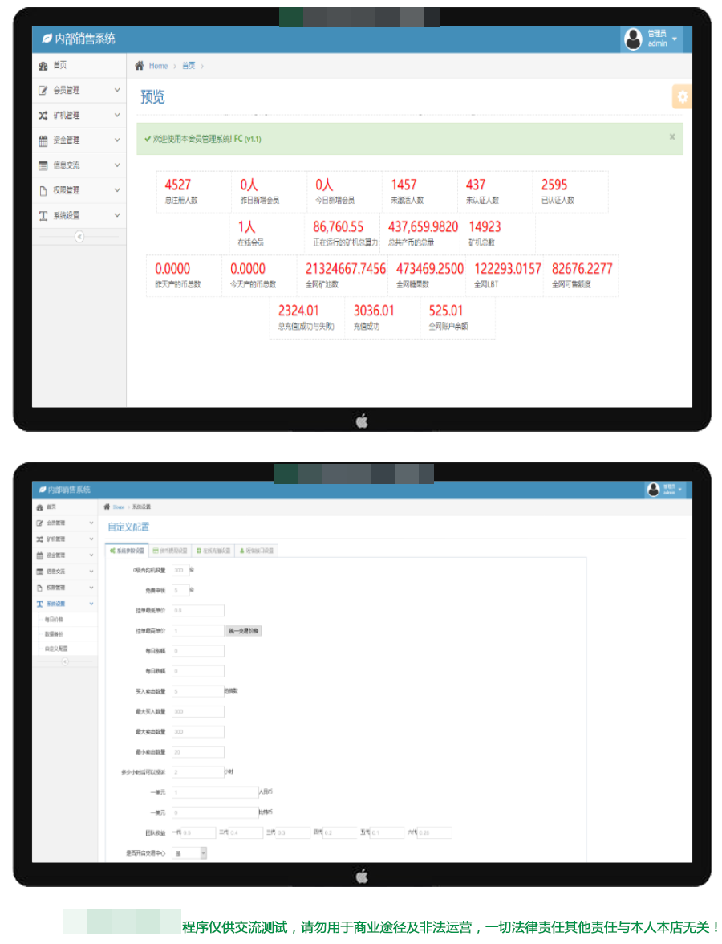
Task: Click the house icon in 自定义配置 breadcrumb
Action: (107, 507)
